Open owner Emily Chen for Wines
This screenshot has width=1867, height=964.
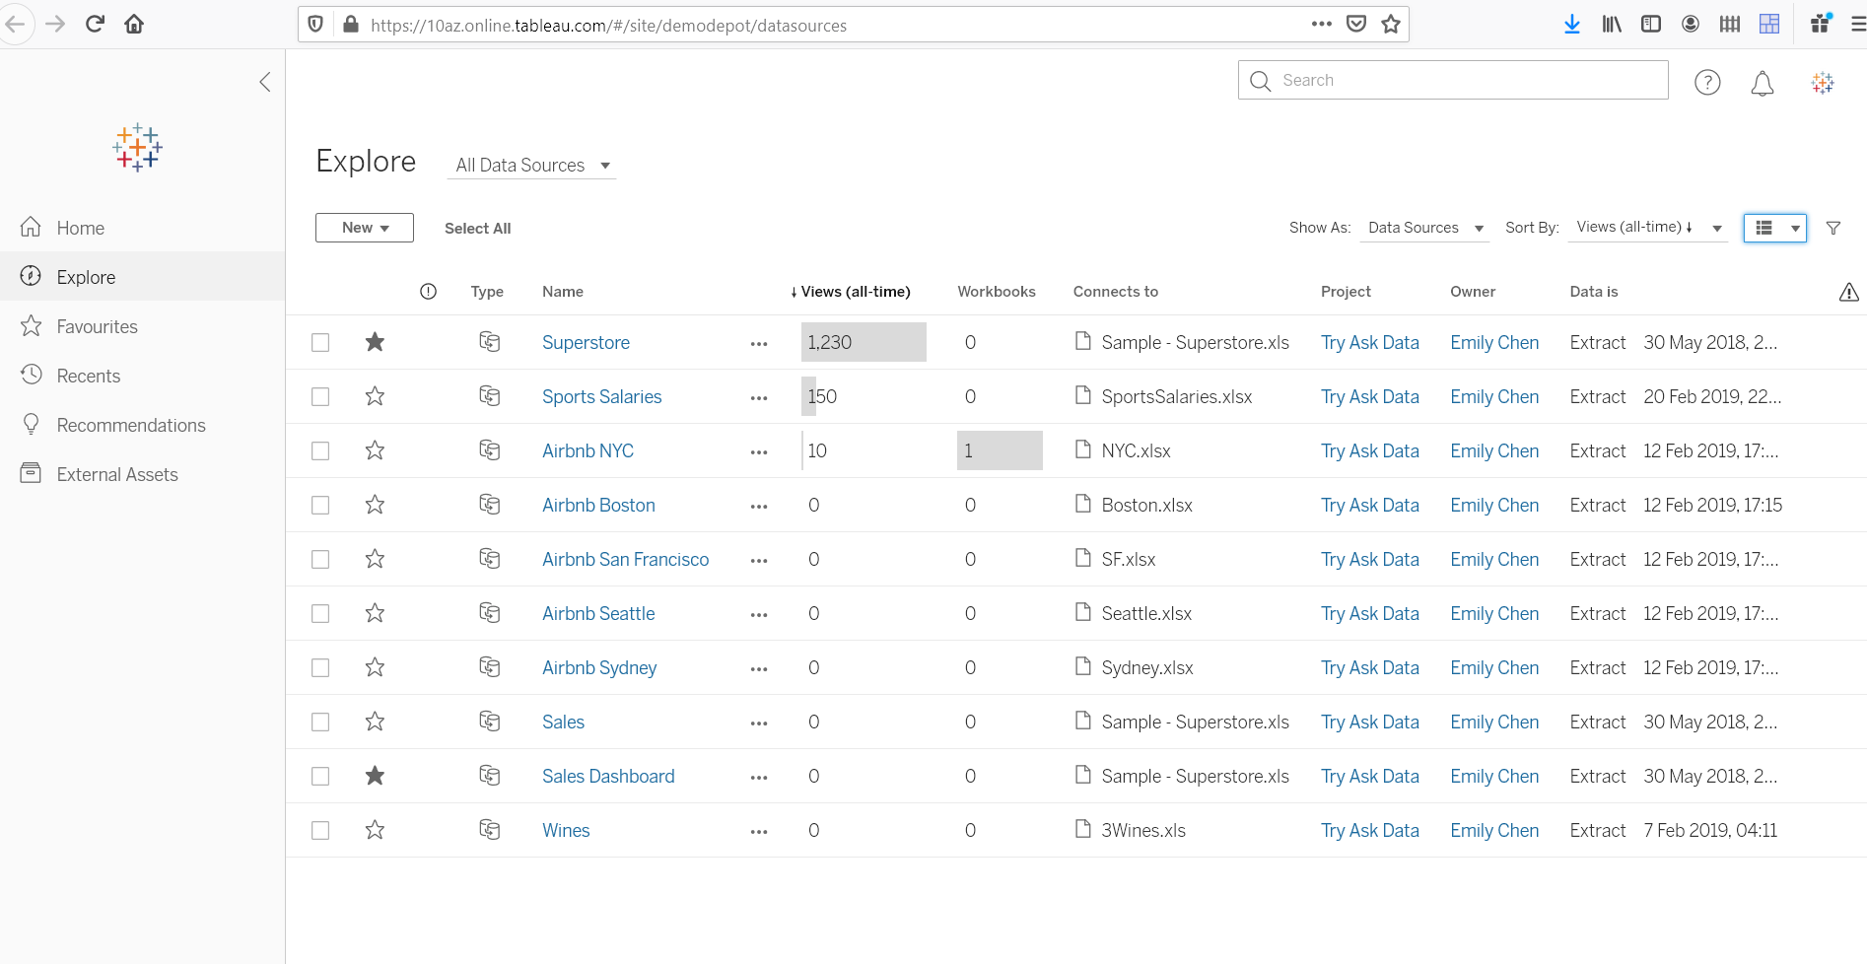point(1494,830)
